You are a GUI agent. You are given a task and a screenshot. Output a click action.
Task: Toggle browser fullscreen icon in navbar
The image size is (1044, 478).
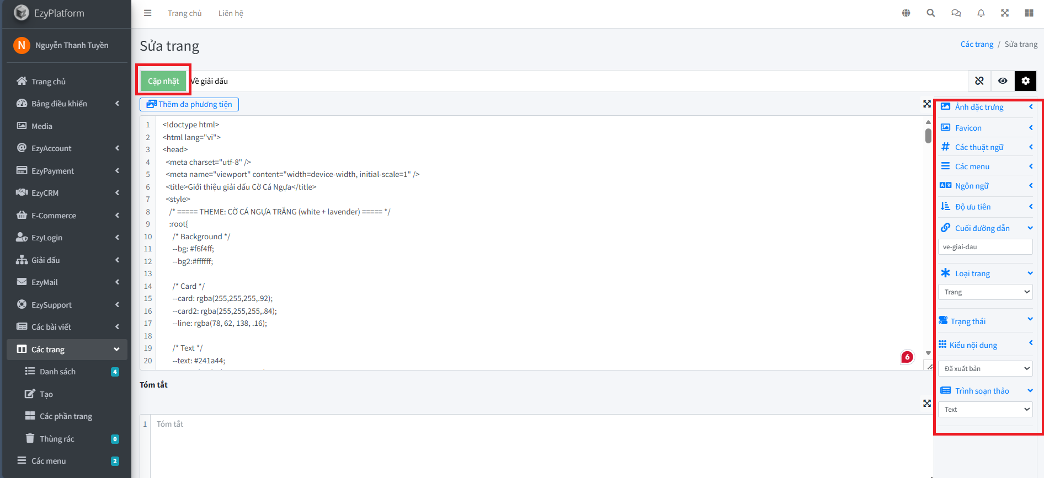click(x=1005, y=13)
